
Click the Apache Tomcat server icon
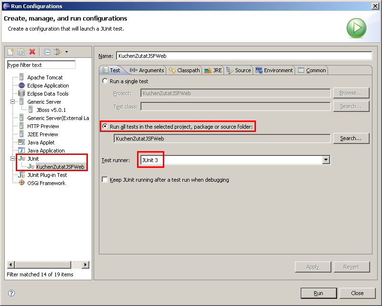(x=21, y=77)
